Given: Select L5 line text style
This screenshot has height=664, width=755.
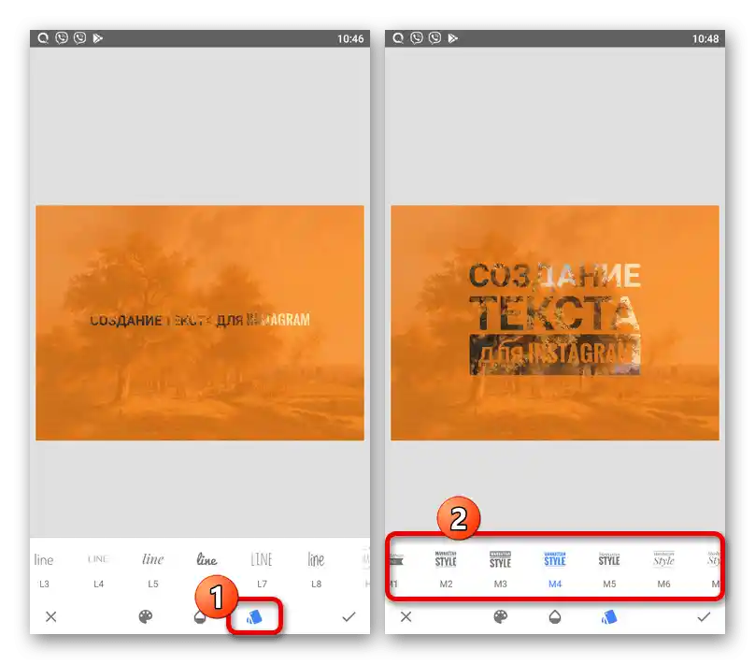Looking at the screenshot, I should click(x=153, y=570).
